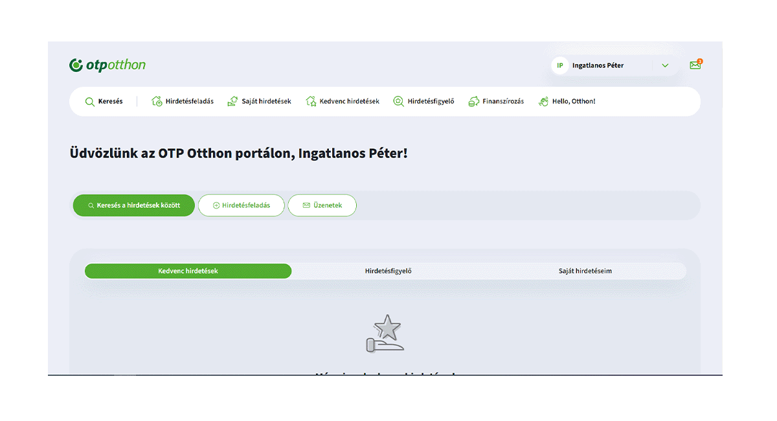Click the green Keresés a hirdetések között button
This screenshot has width=777, height=421.
tap(134, 205)
